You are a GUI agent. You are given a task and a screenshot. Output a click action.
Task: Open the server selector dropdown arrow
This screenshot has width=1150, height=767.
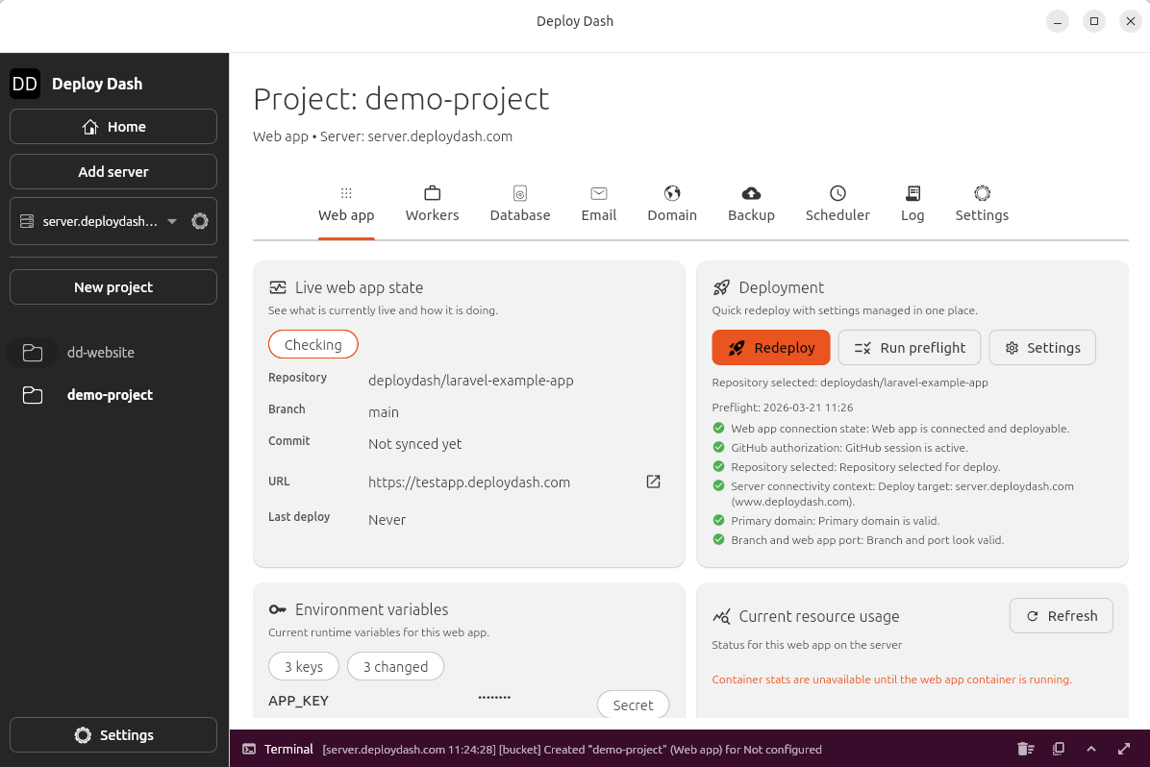coord(172,220)
